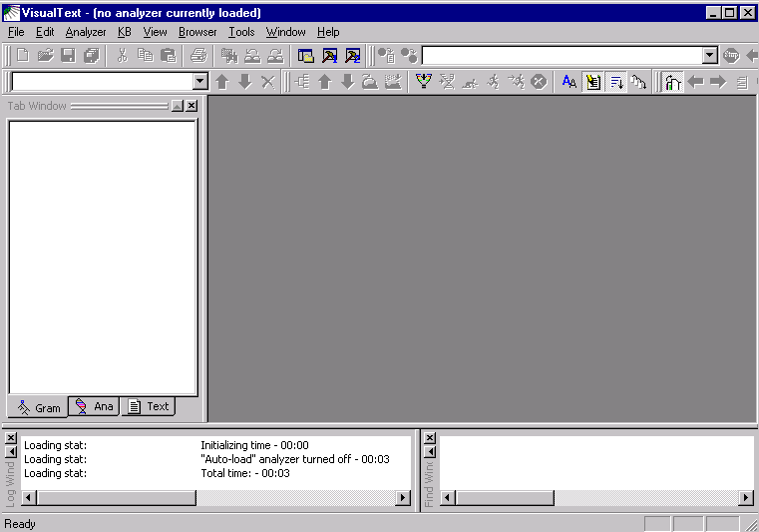Click the Save All stacked disks icon
This screenshot has width=759, height=532.
tap(91, 55)
